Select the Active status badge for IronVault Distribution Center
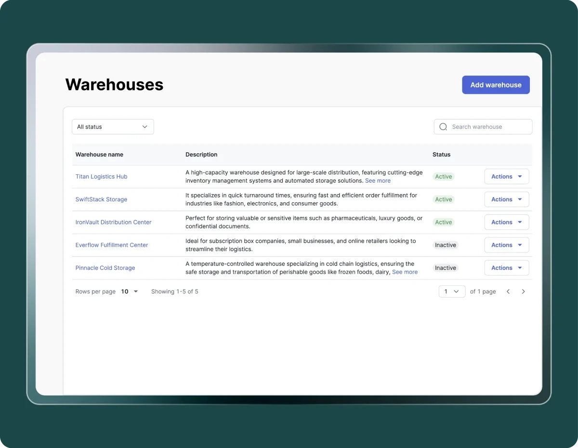Viewport: 578px width, 448px height. [443, 222]
